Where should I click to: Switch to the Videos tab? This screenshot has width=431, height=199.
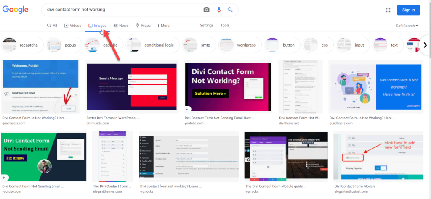73,26
